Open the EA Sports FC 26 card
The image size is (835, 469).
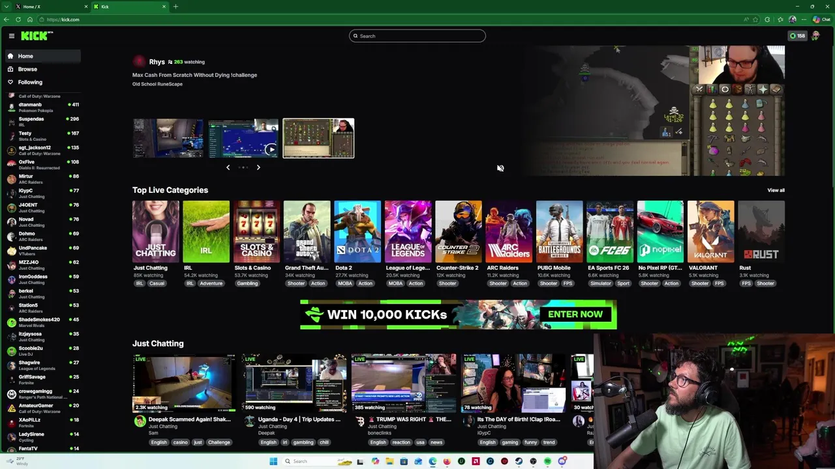click(610, 232)
